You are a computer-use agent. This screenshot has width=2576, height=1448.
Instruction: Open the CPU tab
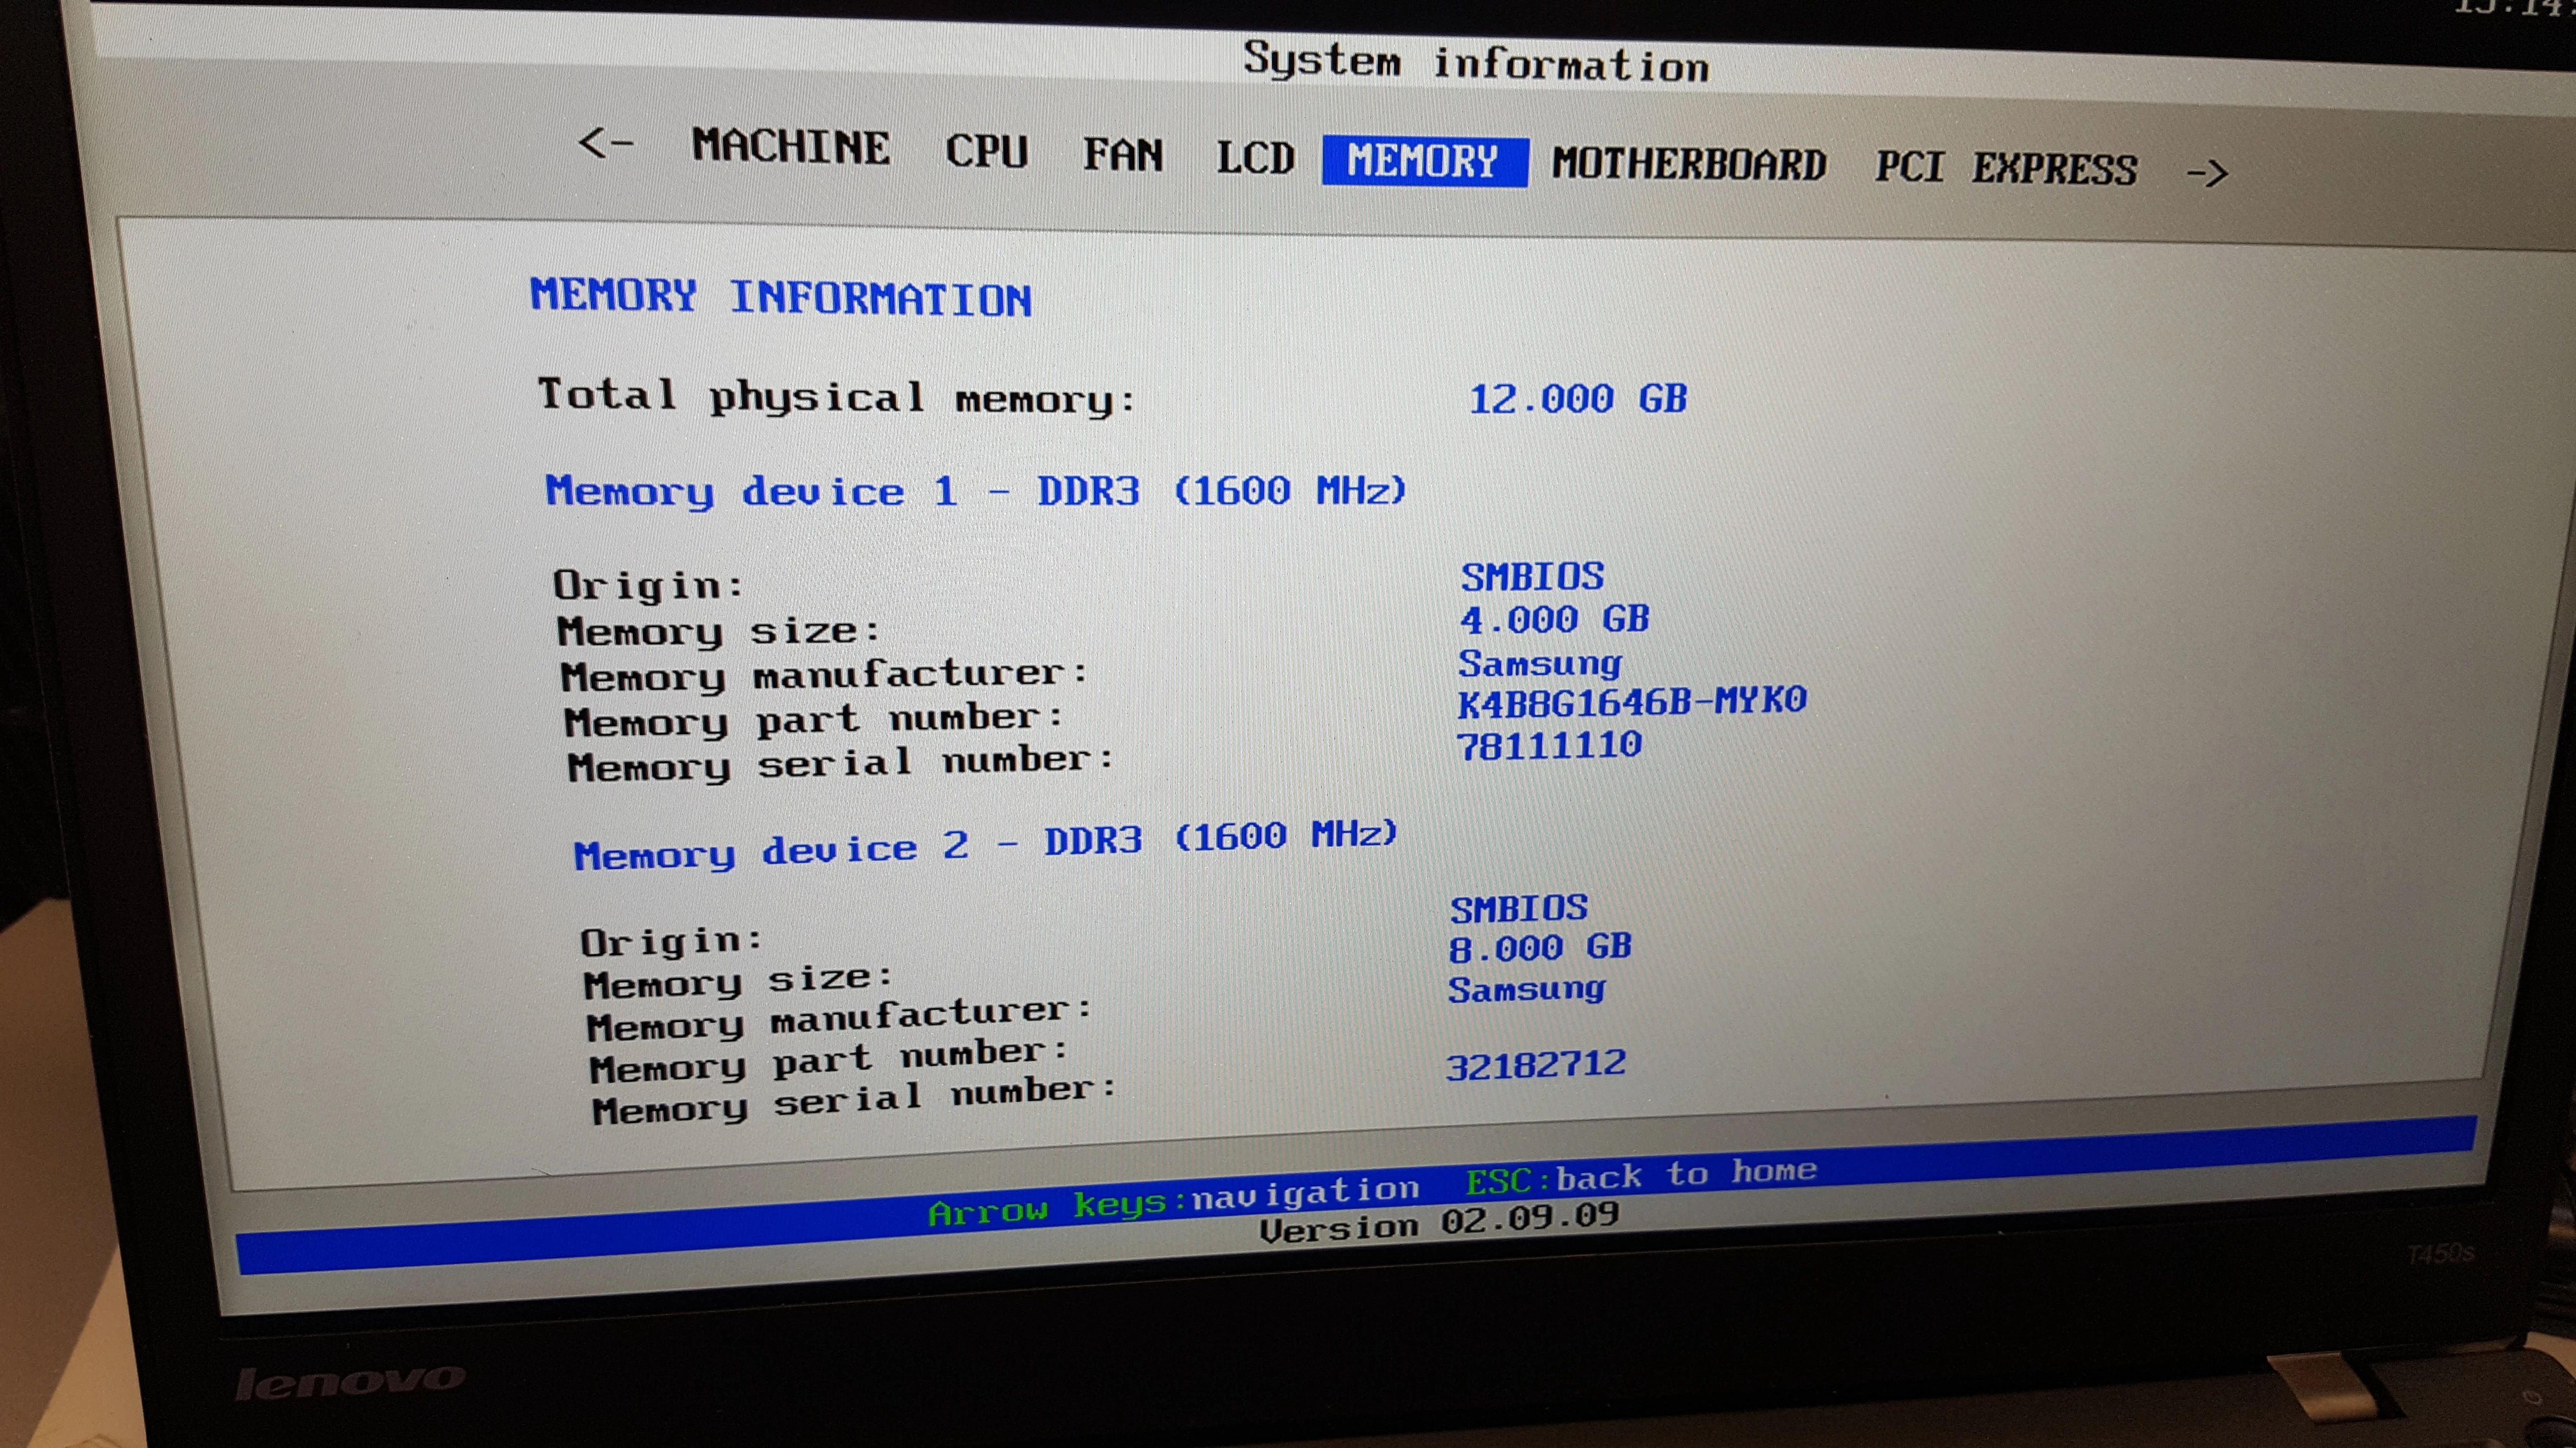987,151
